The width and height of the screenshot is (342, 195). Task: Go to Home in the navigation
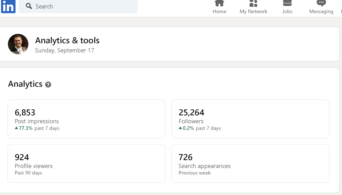coord(219,7)
